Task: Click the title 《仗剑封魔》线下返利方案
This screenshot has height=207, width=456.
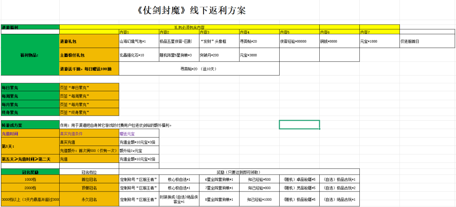Action: [x=192, y=11]
